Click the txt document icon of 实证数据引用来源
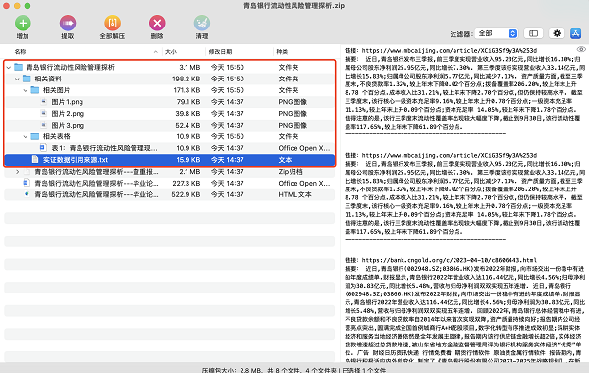Screen dimensions: 589x373 click(x=35, y=160)
